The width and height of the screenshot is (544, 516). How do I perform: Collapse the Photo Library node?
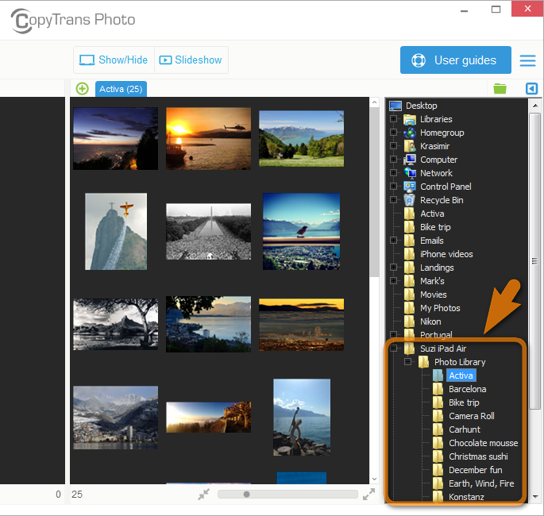408,362
